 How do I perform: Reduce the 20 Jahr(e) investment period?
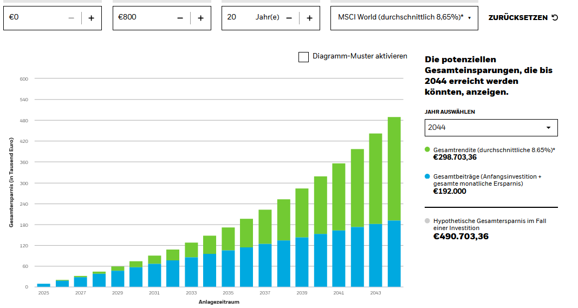click(x=289, y=18)
